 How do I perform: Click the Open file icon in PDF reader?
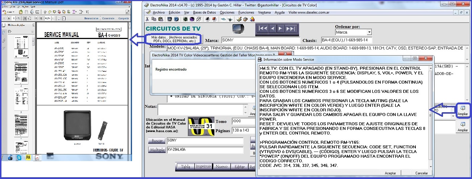click(x=21, y=12)
